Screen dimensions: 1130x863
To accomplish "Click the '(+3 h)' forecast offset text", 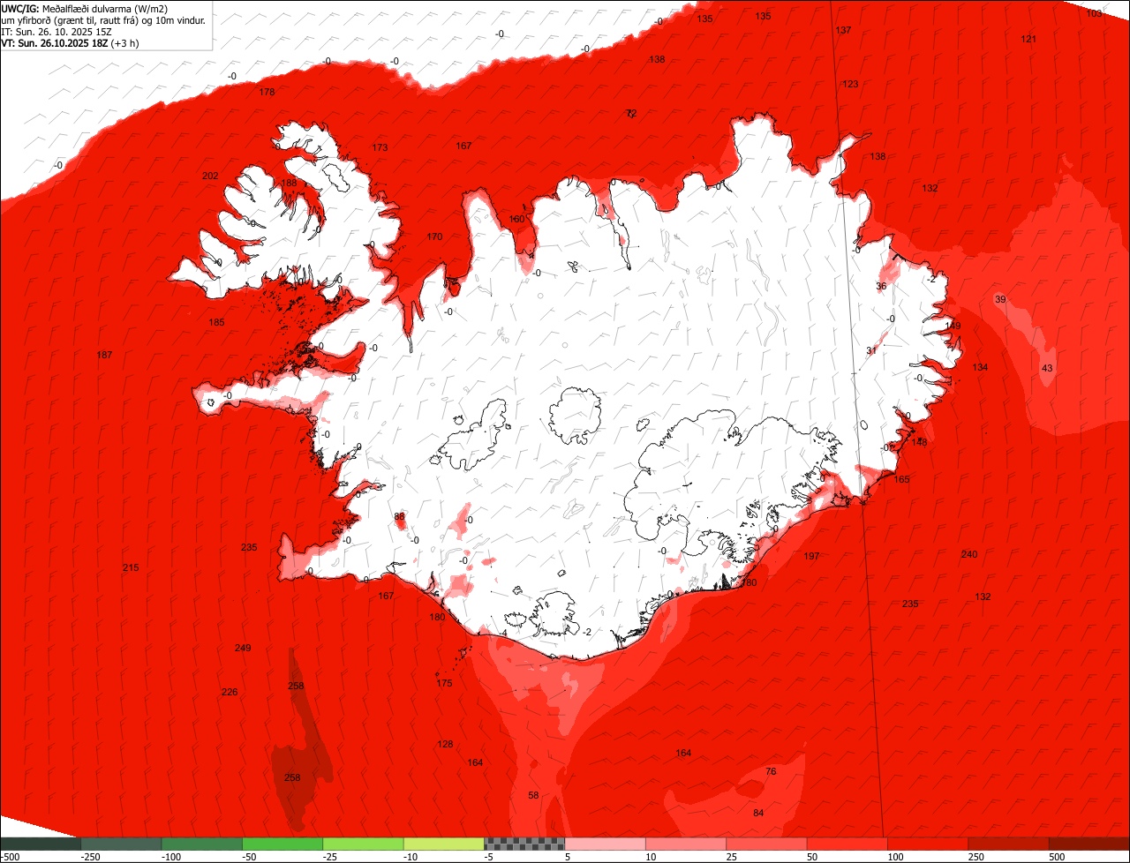I will point(124,42).
